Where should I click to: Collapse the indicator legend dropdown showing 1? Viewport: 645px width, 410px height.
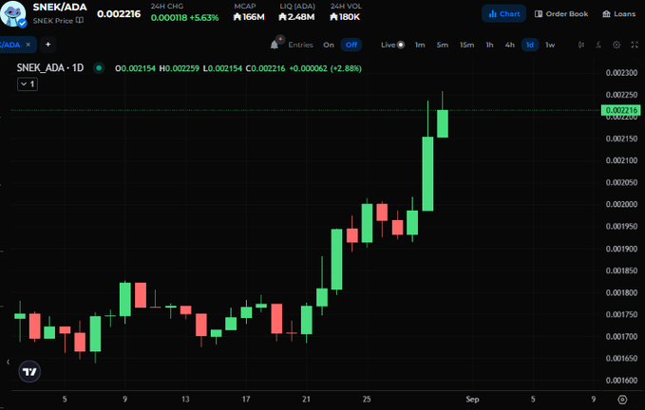(x=28, y=84)
